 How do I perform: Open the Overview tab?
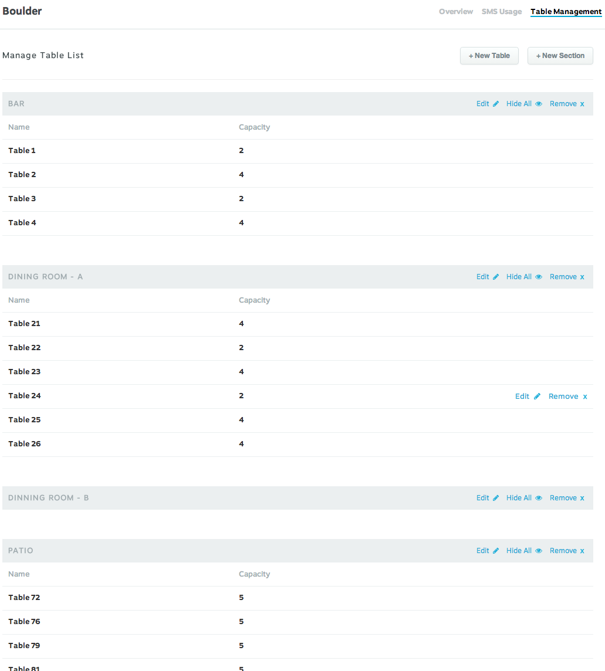455,12
